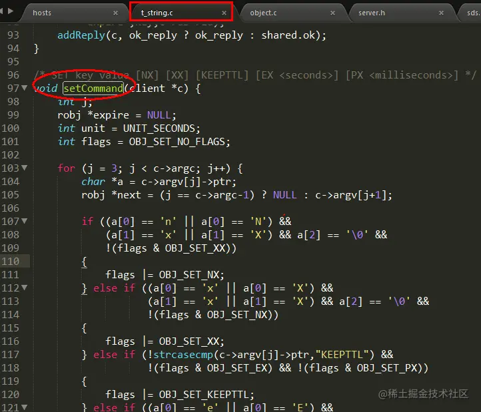Collapse the for loop fold at line 103
Screen dimensions: 481x412
point(24,168)
